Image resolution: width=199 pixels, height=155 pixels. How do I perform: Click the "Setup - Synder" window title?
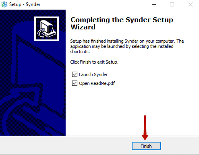[x=25, y=5]
